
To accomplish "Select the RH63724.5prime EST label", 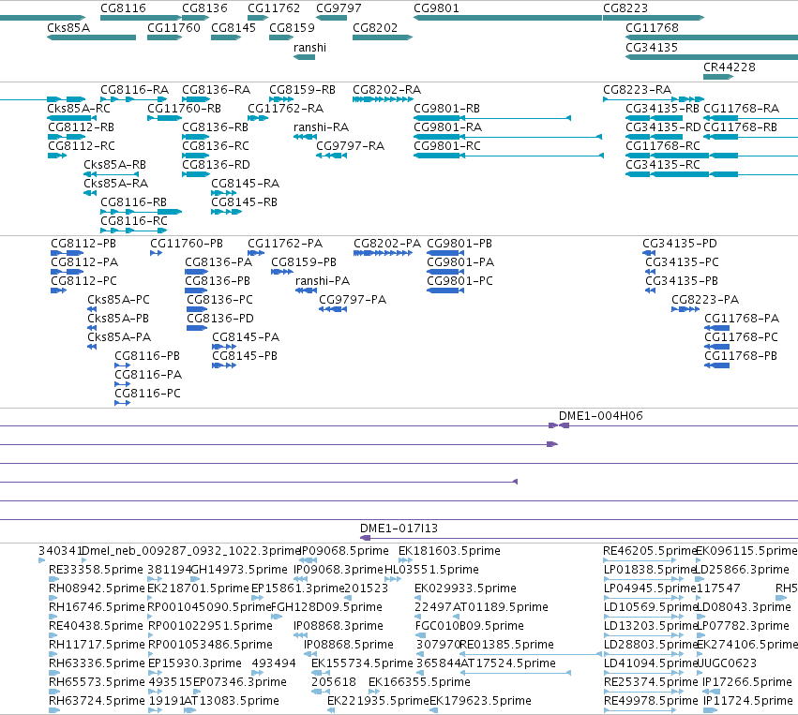I will click(x=97, y=701).
